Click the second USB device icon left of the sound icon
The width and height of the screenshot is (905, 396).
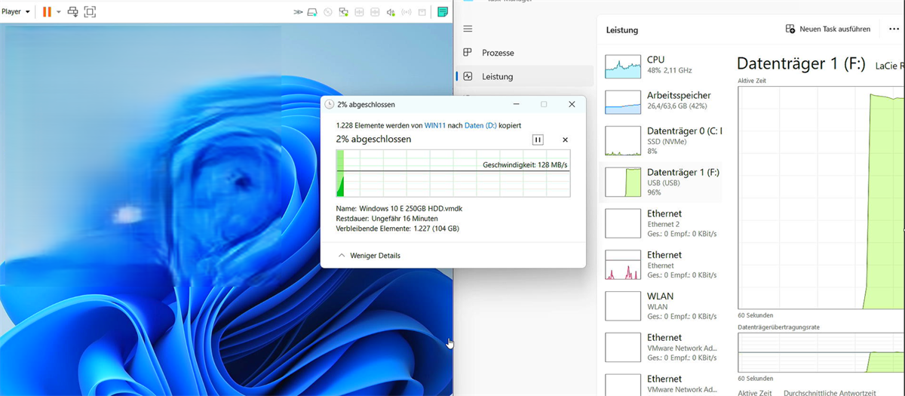(x=375, y=12)
